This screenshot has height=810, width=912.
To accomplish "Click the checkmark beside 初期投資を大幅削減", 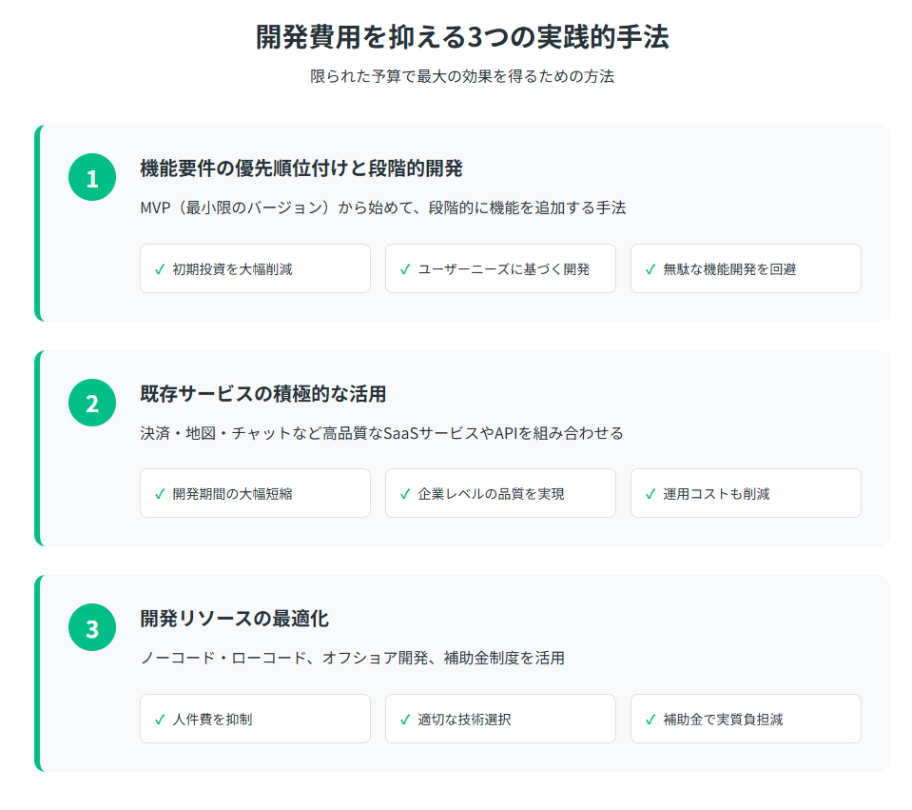I will [160, 269].
